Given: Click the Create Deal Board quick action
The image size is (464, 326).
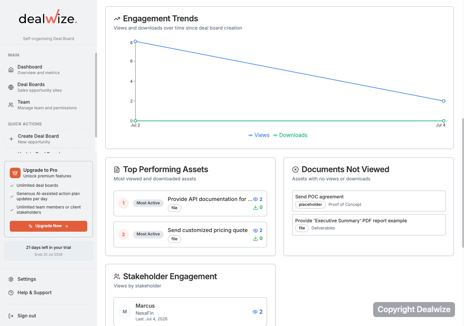Looking at the screenshot, I should tap(48, 139).
